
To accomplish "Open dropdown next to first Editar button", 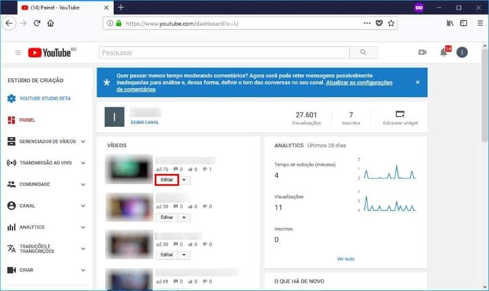I will click(184, 180).
